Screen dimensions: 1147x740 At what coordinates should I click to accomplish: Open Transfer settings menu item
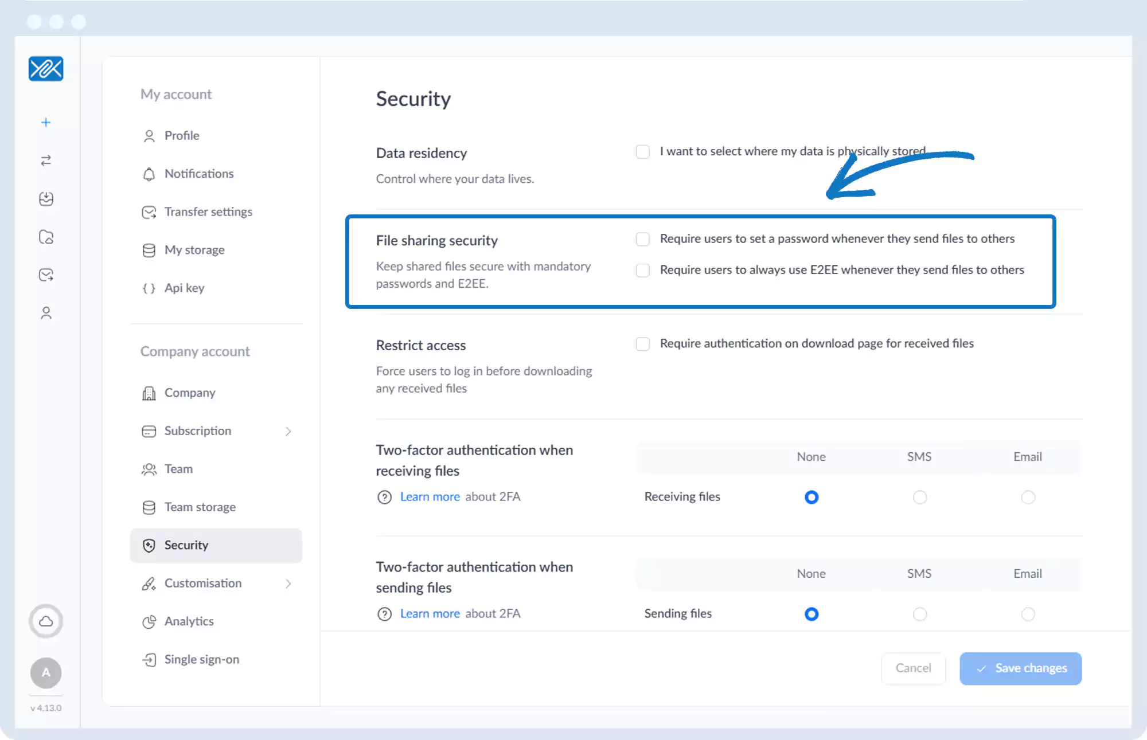(208, 212)
